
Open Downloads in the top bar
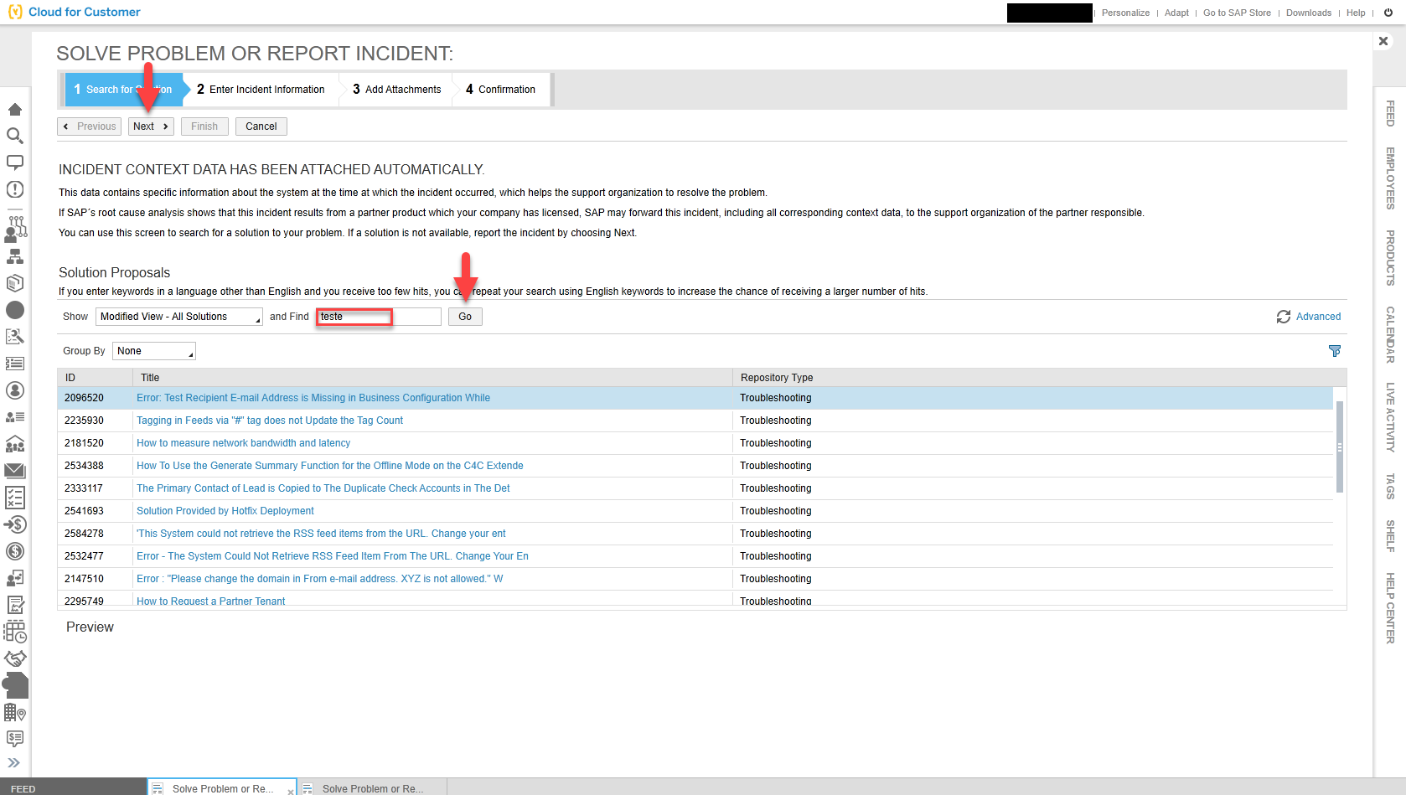pos(1309,13)
